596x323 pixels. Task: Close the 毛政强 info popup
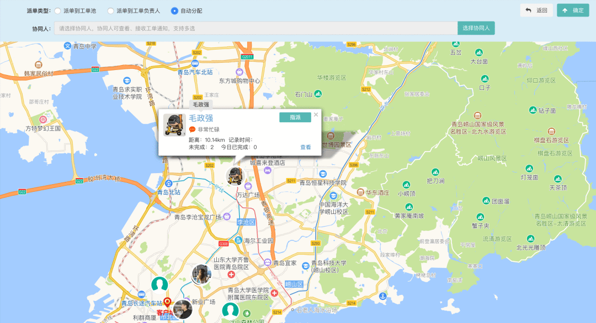(316, 115)
